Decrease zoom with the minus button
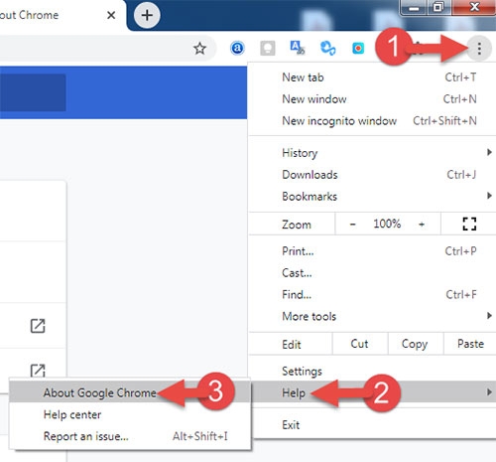Image resolution: width=496 pixels, height=462 pixels. [353, 225]
